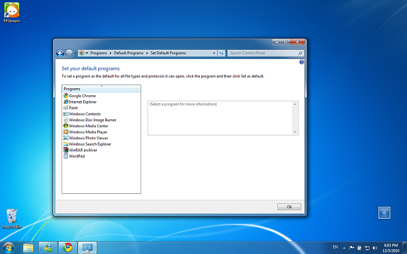
Task: Open the Recycle Bin on desktop
Action: pos(12,219)
